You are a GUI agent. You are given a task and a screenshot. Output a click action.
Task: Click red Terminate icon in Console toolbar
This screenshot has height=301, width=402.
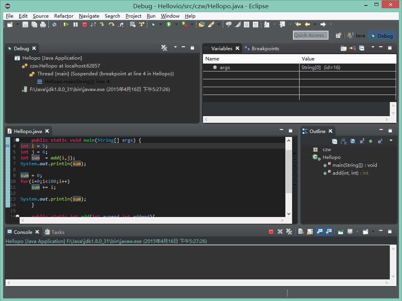point(271,232)
